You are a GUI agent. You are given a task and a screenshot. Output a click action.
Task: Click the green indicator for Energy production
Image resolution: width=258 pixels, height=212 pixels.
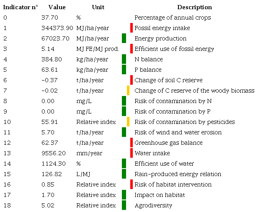(x=124, y=38)
